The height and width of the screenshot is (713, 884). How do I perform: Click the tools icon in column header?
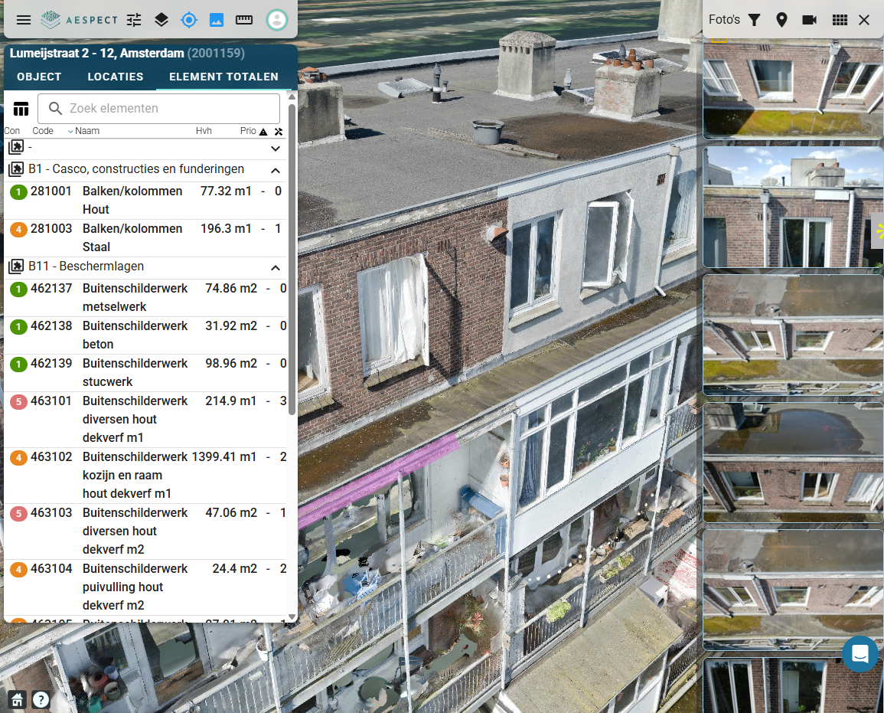279,132
